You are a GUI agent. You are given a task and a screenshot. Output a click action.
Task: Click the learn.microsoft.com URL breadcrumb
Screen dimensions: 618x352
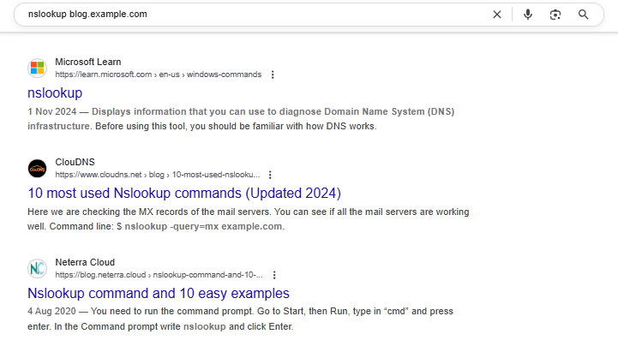158,75
